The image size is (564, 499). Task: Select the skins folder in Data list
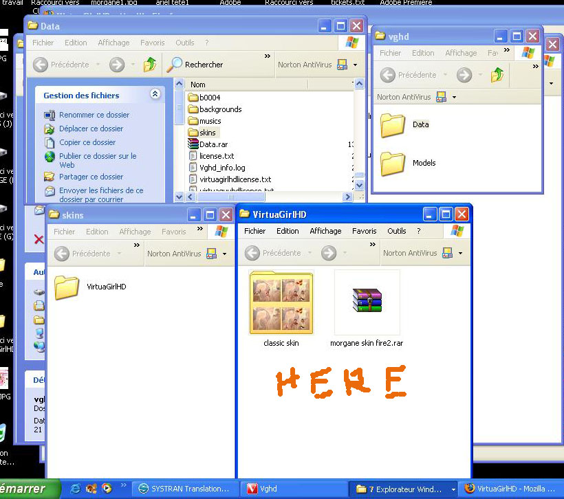(x=207, y=133)
